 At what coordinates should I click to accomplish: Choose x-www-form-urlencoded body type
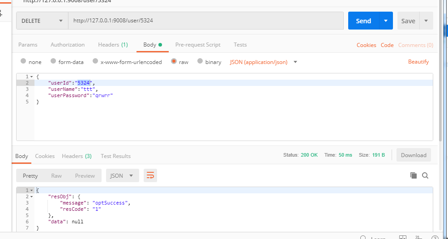tap(95, 61)
